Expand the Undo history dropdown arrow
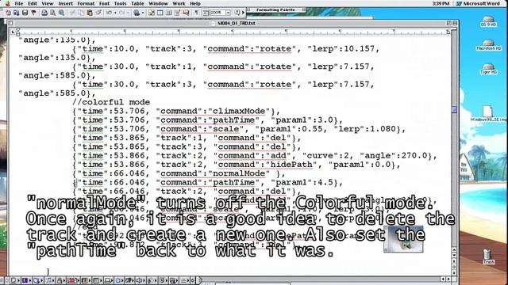The image size is (508, 285). (x=115, y=13)
